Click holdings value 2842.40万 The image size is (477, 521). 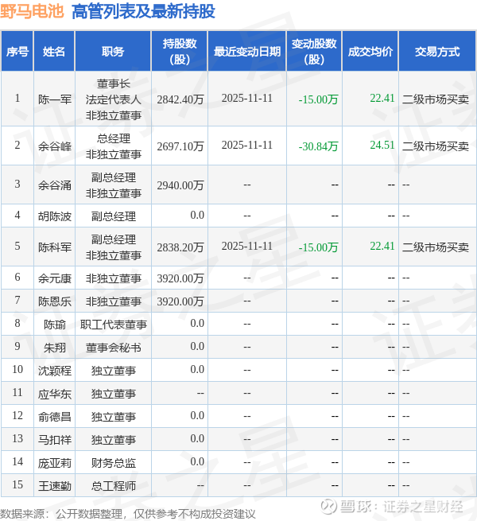[x=180, y=99]
